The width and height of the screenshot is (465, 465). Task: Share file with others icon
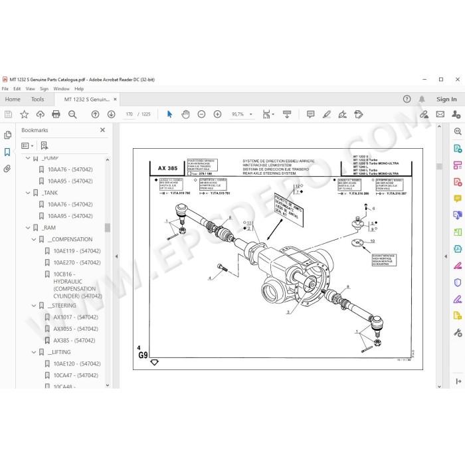456,114
